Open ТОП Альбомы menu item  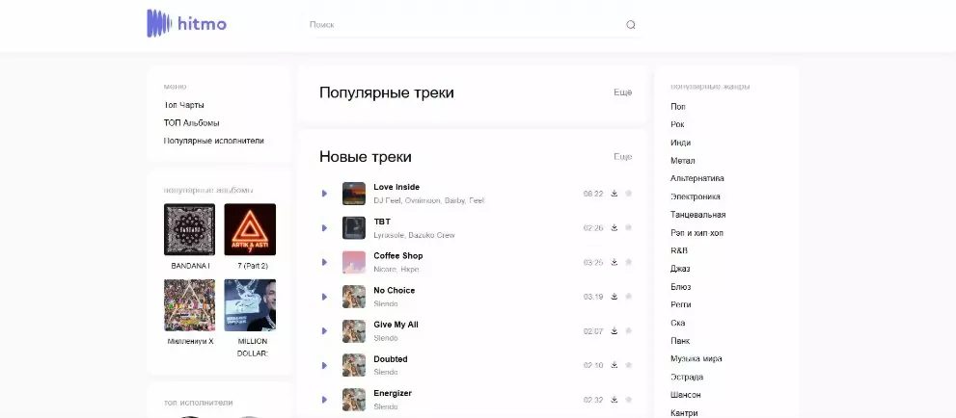coord(191,123)
